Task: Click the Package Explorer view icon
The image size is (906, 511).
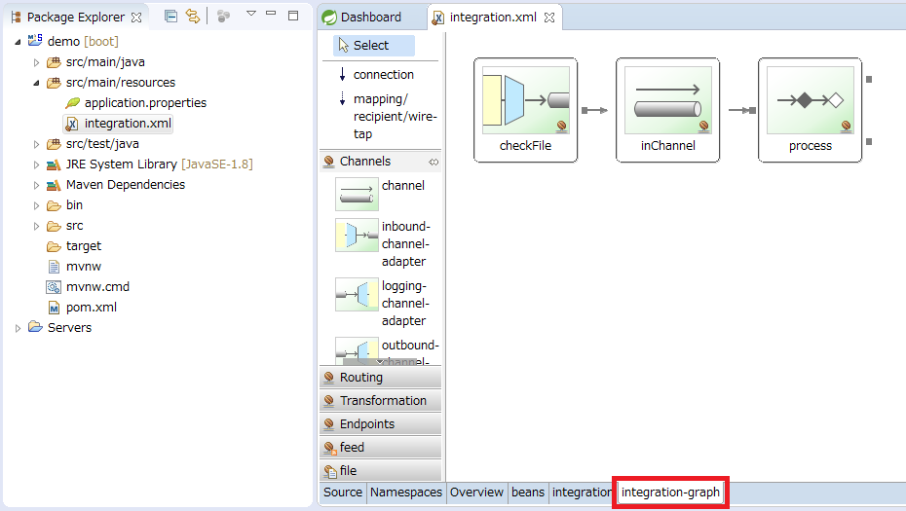Action: (x=17, y=18)
